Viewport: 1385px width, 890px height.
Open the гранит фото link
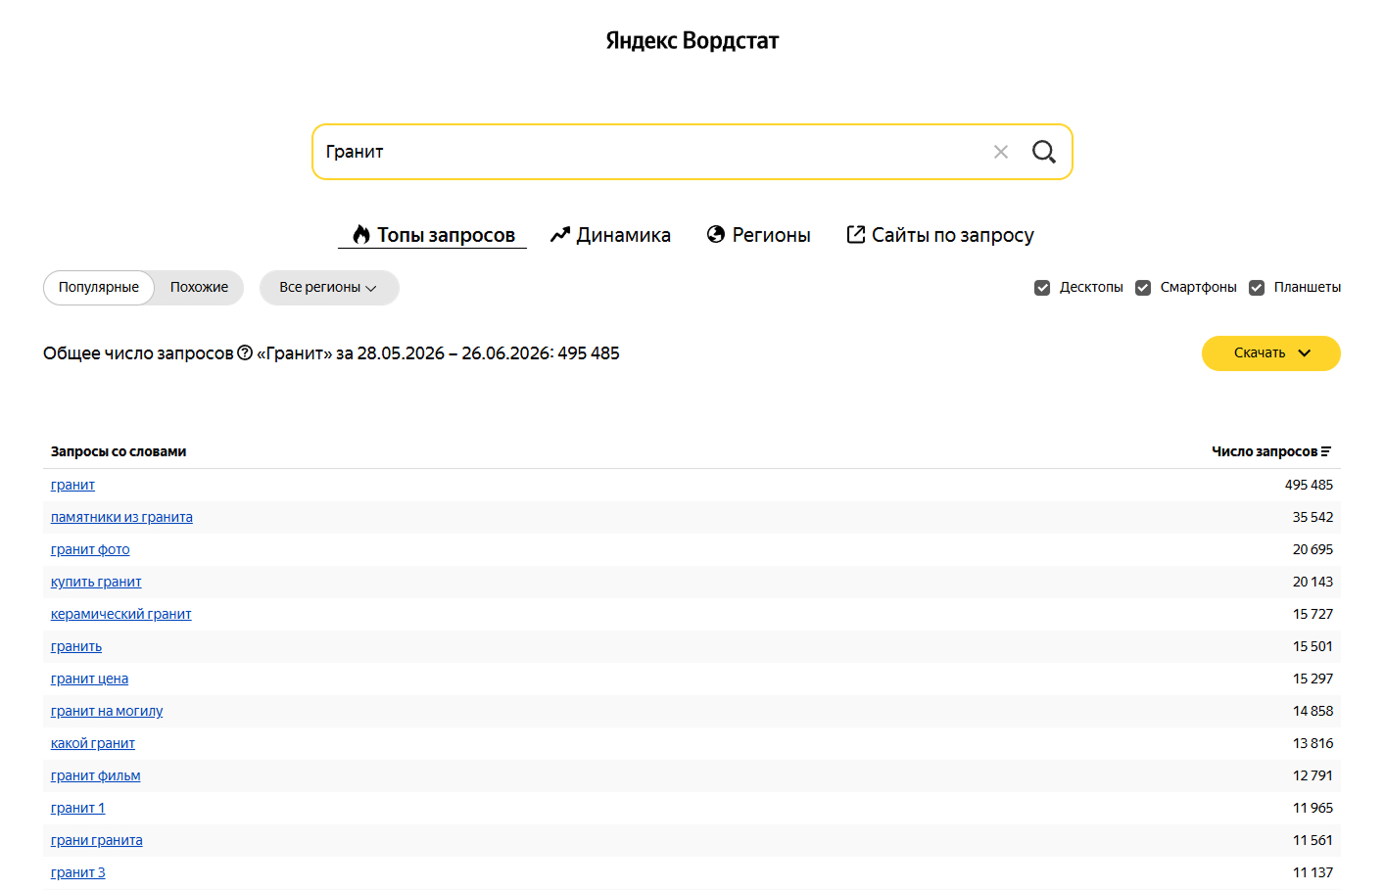[x=90, y=549]
